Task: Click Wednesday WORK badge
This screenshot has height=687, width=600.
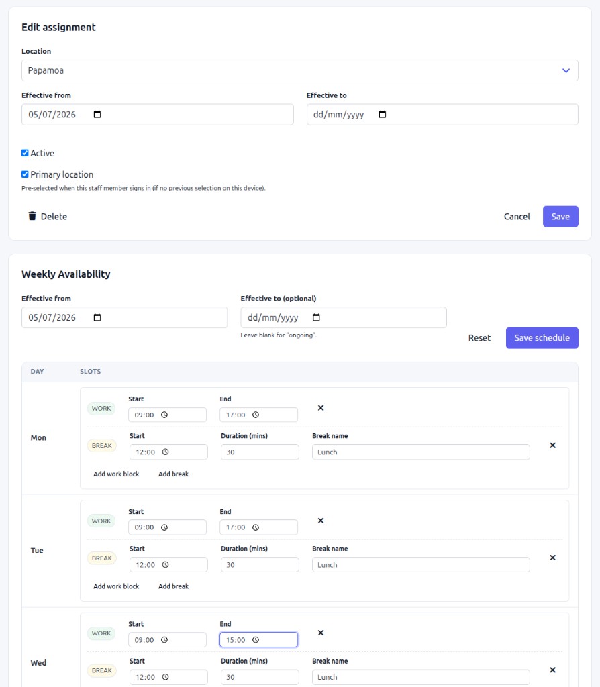Action: pyautogui.click(x=101, y=633)
